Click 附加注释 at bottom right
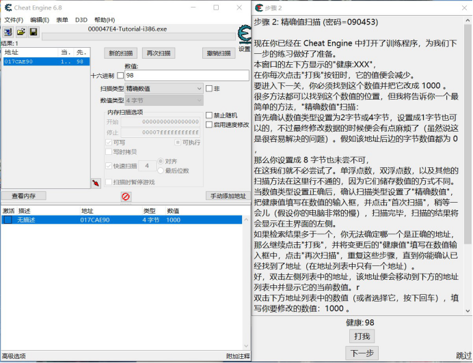Viewport: 473px width, 363px height. tap(238, 356)
